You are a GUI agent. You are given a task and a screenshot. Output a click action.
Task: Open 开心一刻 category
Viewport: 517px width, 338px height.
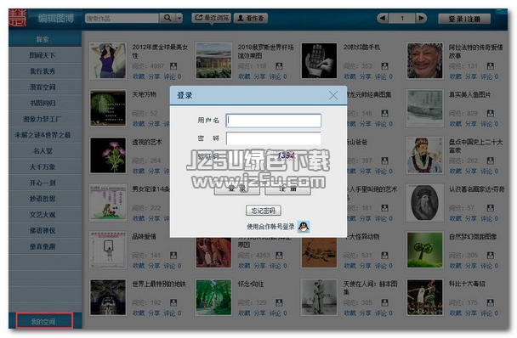(x=45, y=183)
